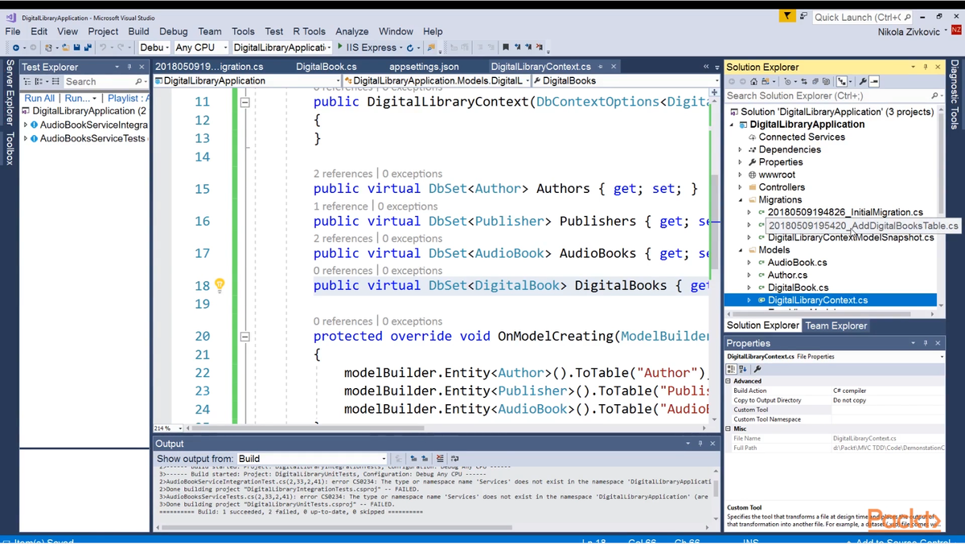Switch to DigitalBook.cs editor tab
The width and height of the screenshot is (965, 544).
tap(326, 67)
